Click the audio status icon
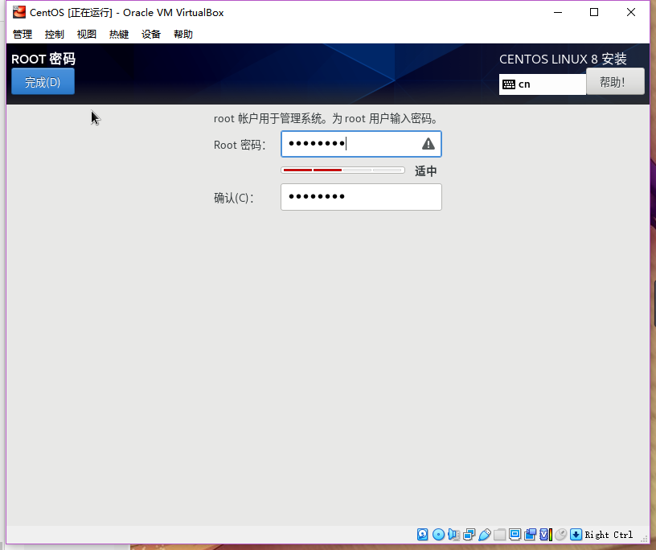The image size is (656, 550). [x=453, y=535]
